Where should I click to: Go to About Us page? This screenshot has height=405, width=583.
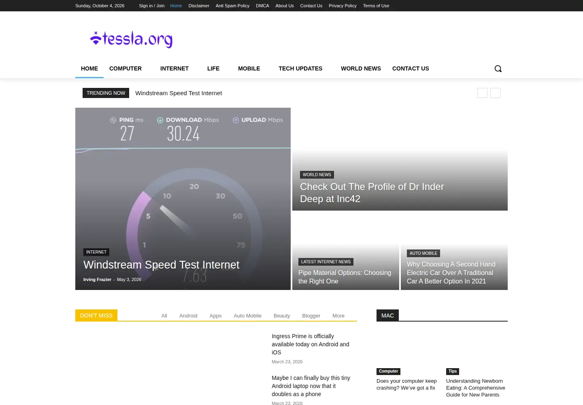tap(285, 6)
